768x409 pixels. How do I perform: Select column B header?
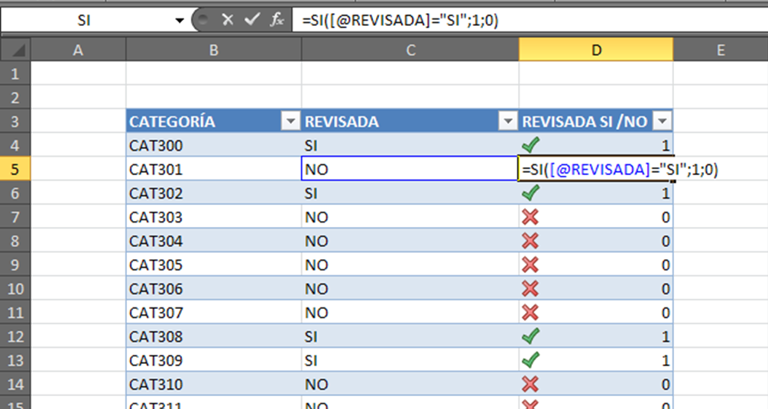213,50
